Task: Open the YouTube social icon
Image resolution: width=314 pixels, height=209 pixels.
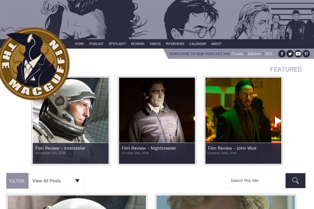Action: [x=298, y=54]
